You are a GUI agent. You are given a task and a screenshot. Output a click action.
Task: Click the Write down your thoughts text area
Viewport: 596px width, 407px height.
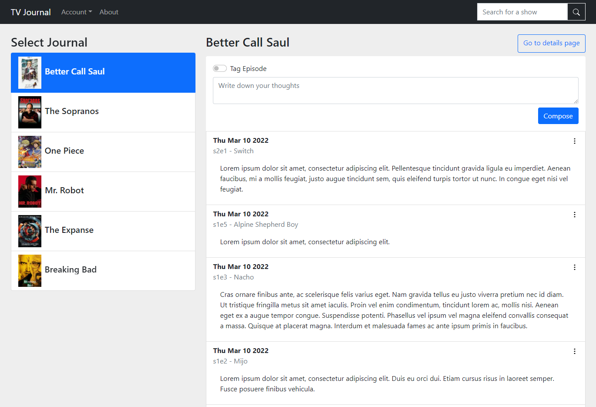coord(395,90)
